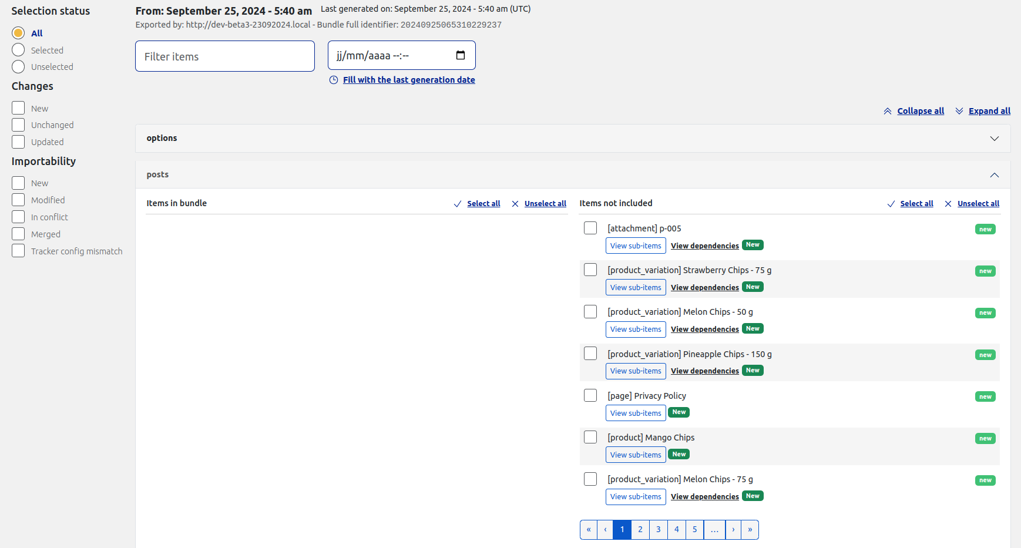
Task: View sub-items of Privacy Policy page
Action: [636, 413]
